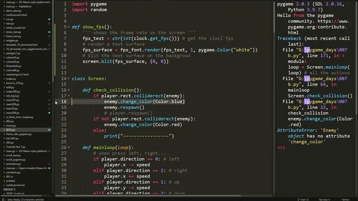
Task: Click line number 22 in the gutter
Action: point(64,125)
